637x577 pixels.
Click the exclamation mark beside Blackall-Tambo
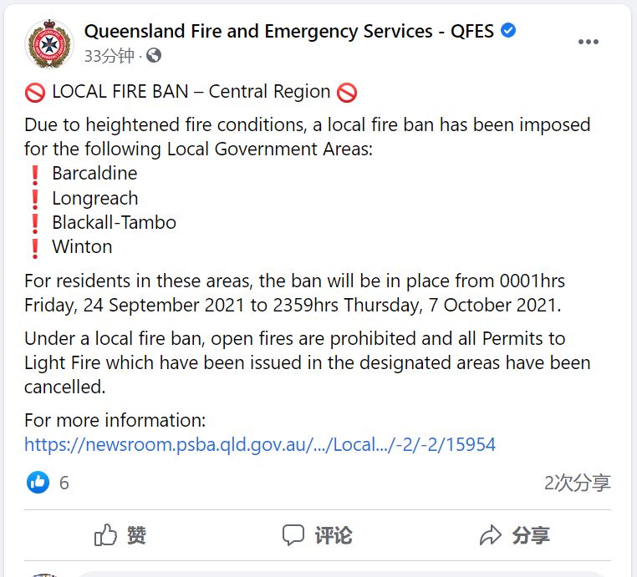[35, 223]
